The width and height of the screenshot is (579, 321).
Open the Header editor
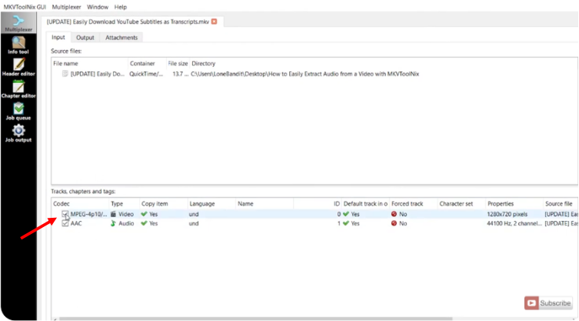pyautogui.click(x=18, y=68)
